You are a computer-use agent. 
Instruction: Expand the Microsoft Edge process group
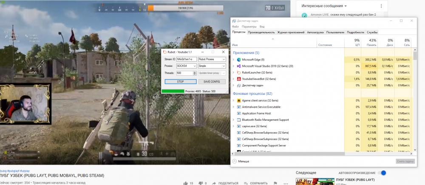click(233, 60)
